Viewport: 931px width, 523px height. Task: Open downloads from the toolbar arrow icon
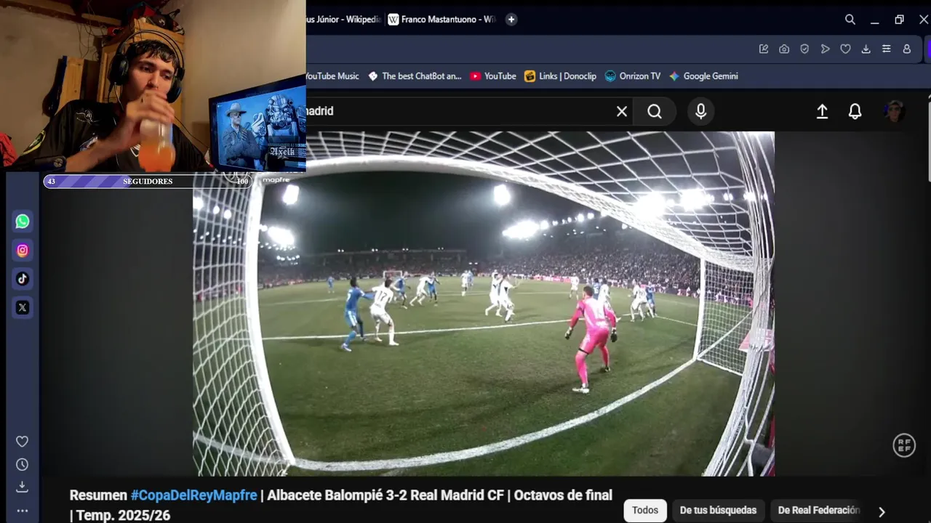pos(866,49)
